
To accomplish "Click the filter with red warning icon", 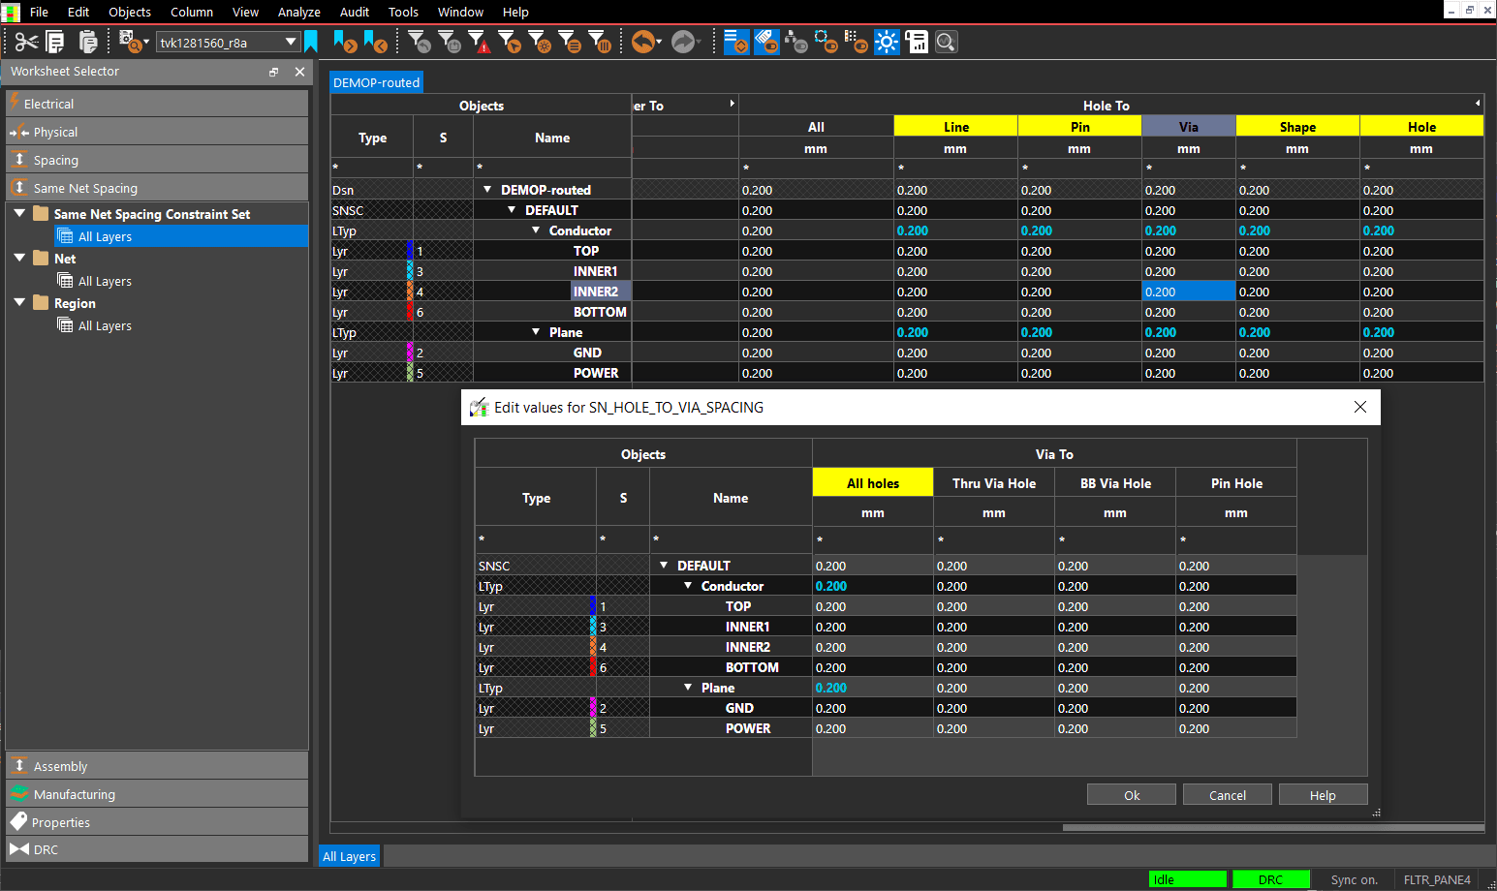I will point(480,42).
